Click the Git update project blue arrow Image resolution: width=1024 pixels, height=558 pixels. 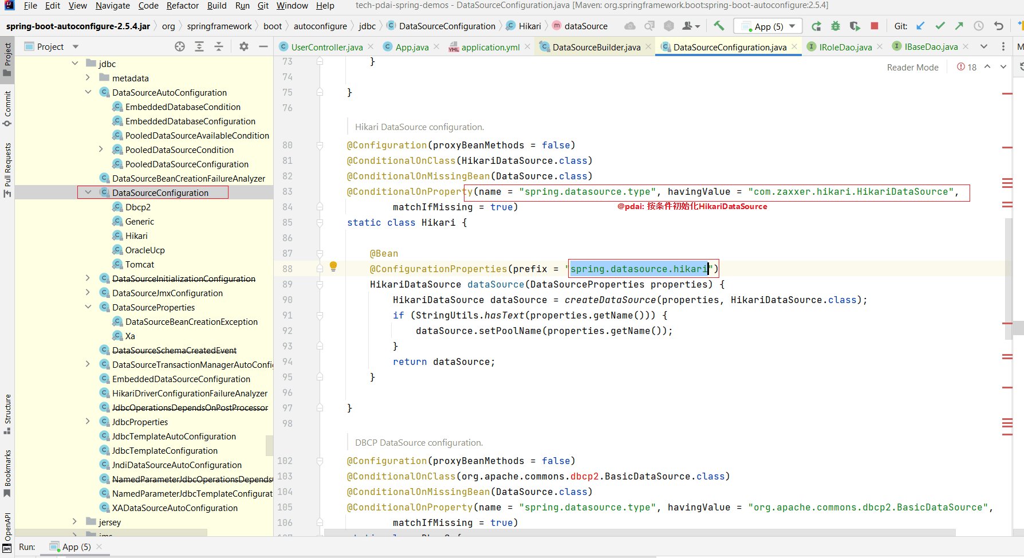pyautogui.click(x=920, y=26)
